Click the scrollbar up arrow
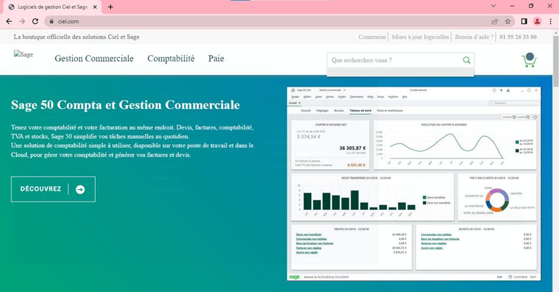Screen dimensions: 559x292 556,33
